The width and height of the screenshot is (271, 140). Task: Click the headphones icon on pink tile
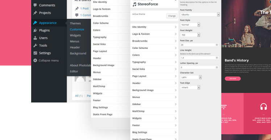tap(263, 106)
